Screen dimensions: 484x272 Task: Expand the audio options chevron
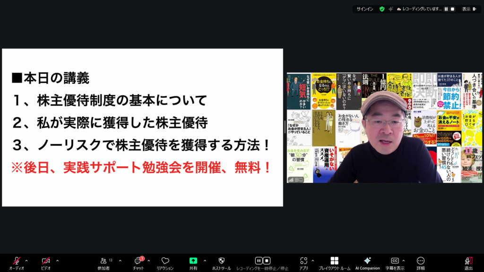(x=26, y=260)
